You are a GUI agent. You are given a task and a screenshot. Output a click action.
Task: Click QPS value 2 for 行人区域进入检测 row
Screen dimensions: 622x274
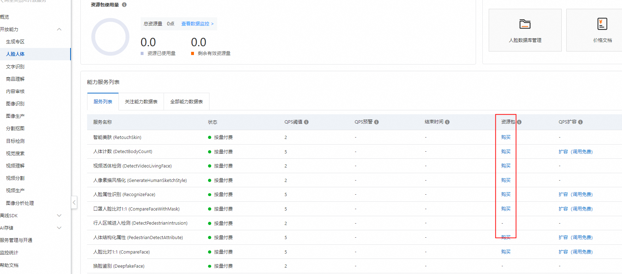click(x=286, y=224)
